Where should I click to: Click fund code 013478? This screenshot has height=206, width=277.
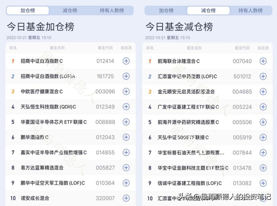pyautogui.click(x=242, y=168)
